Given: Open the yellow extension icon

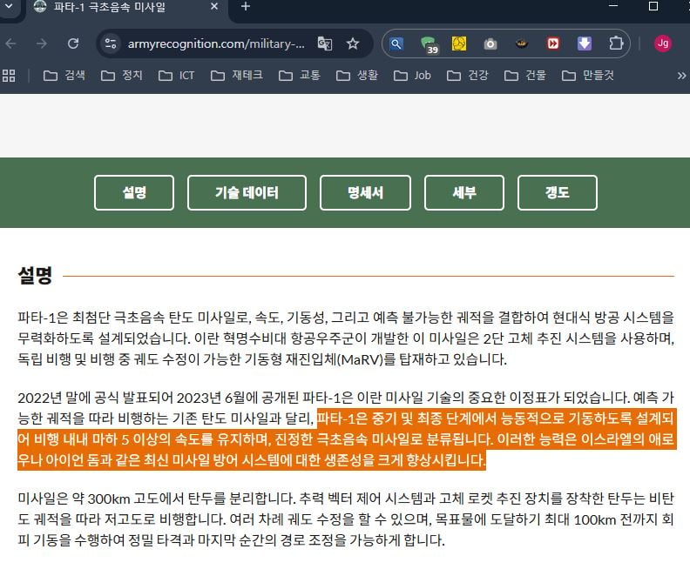Looking at the screenshot, I should coord(459,44).
